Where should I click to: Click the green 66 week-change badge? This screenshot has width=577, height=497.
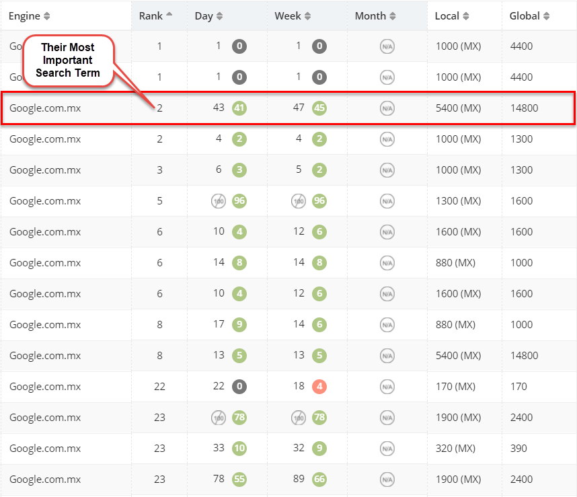(319, 479)
